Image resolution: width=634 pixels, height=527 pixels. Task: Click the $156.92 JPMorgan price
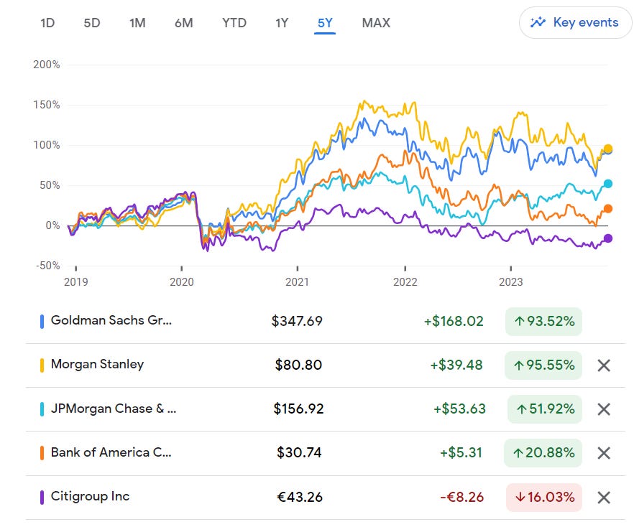[x=298, y=409]
